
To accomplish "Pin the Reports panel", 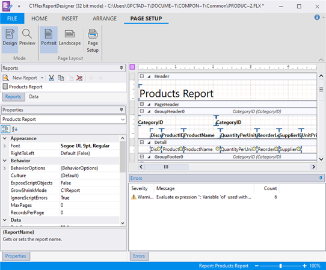I will 121,68.
